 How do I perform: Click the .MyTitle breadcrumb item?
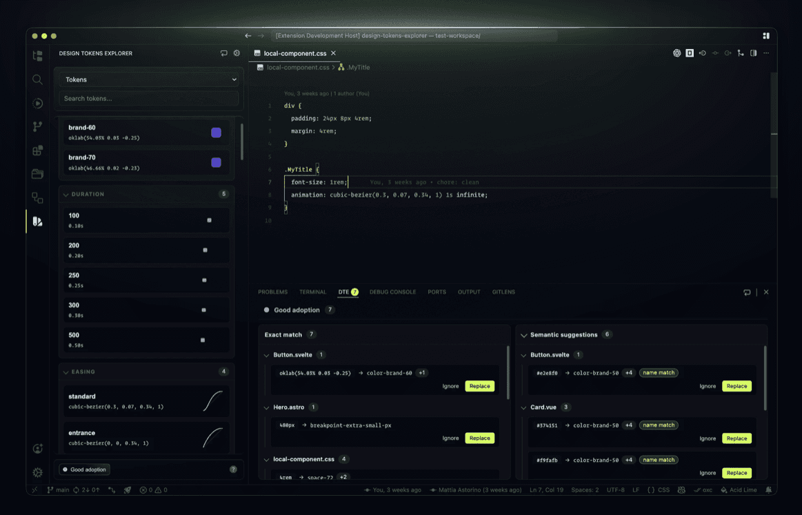354,68
